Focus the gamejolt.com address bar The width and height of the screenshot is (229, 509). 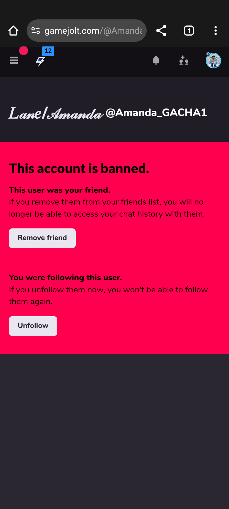[93, 31]
